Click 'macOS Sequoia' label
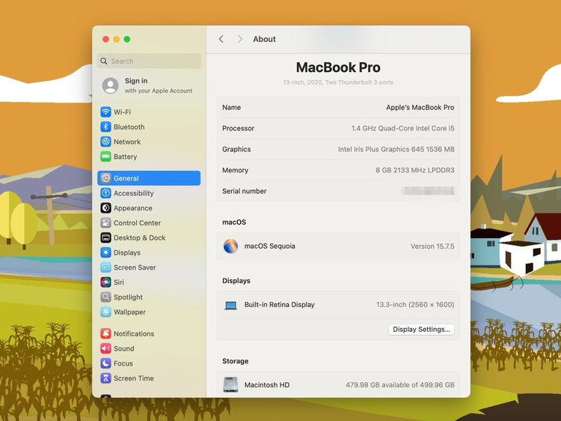This screenshot has height=421, width=561. pyautogui.click(x=270, y=246)
